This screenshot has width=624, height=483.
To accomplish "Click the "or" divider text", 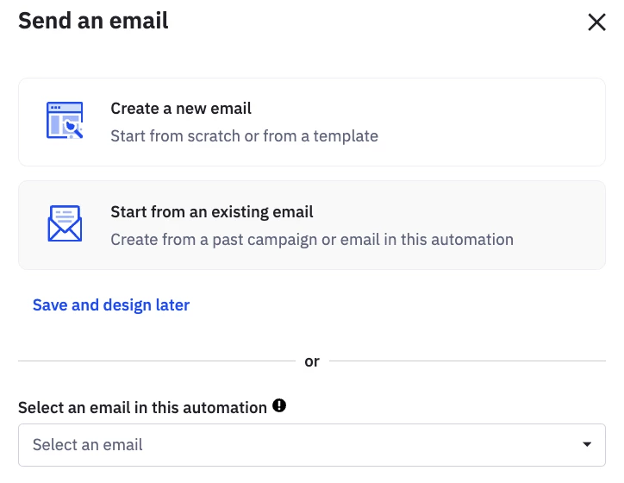I will tap(312, 361).
